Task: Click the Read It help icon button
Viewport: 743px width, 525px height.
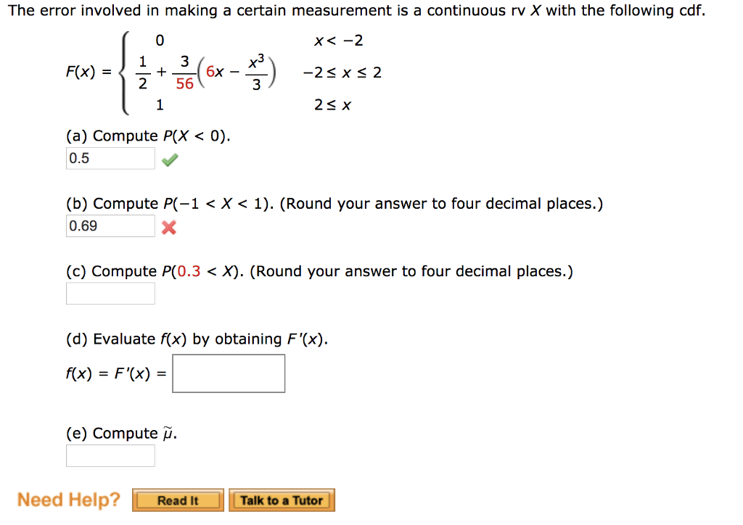Action: click(178, 500)
